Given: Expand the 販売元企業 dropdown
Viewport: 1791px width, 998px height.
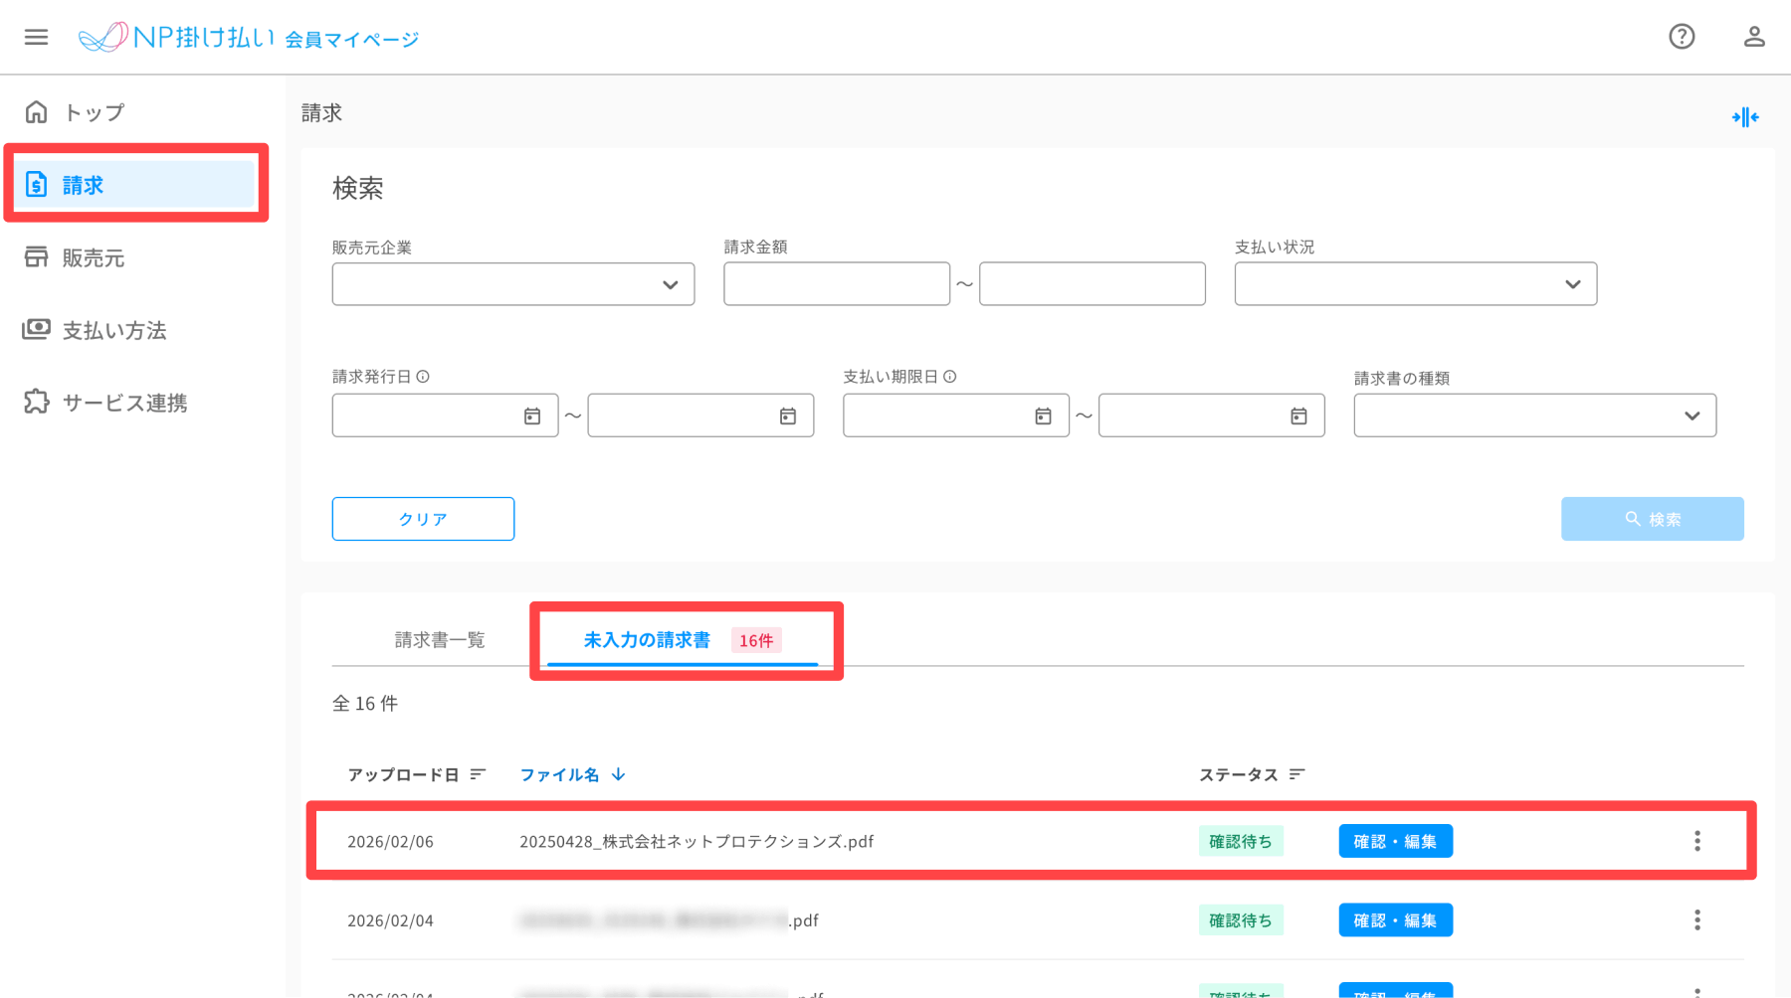Looking at the screenshot, I should 513,284.
